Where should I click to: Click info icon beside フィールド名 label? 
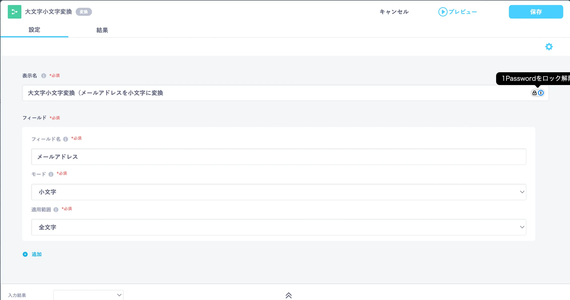click(x=66, y=139)
